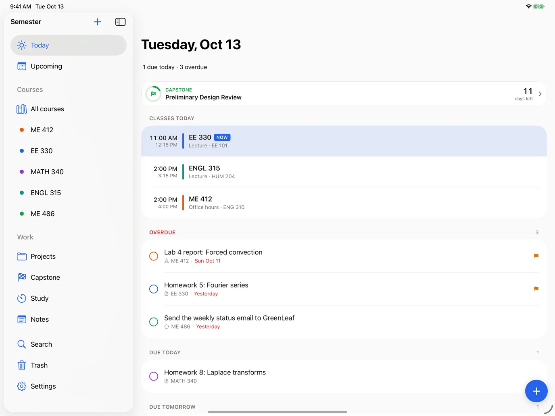Click the checkered flag Capstone icon

(x=22, y=277)
